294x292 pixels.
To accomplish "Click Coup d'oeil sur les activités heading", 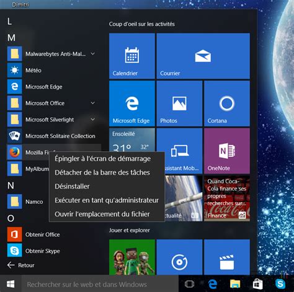I will pyautogui.click(x=142, y=24).
